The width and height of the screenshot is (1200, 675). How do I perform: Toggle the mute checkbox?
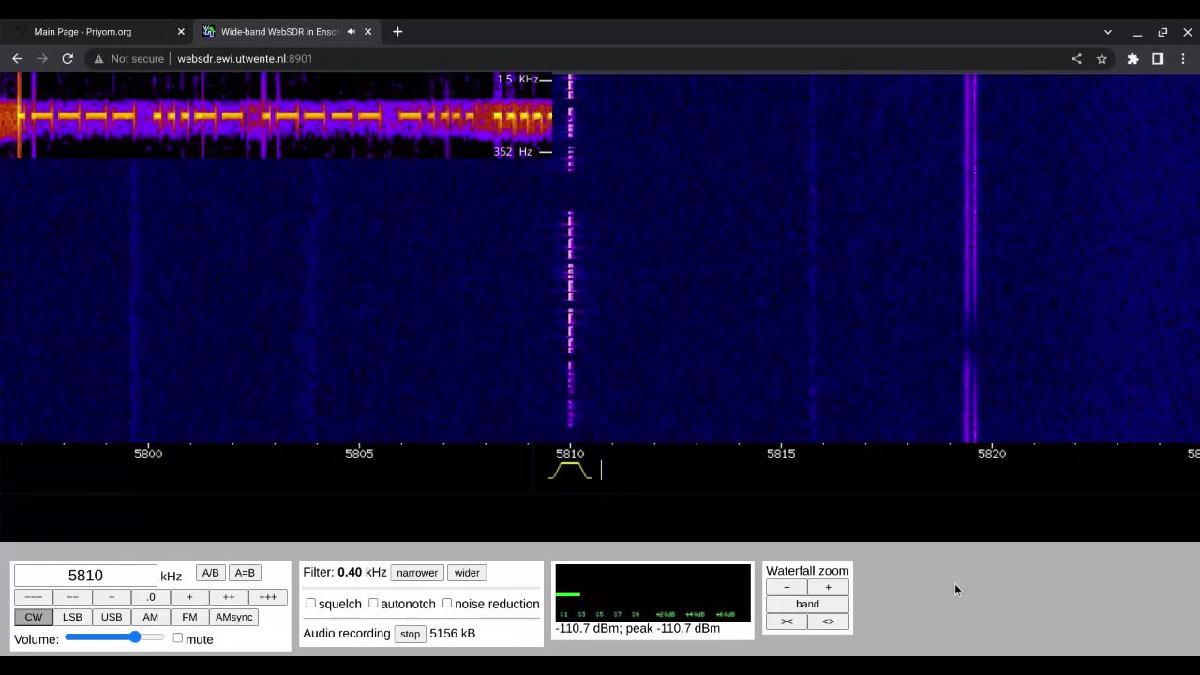click(x=178, y=638)
